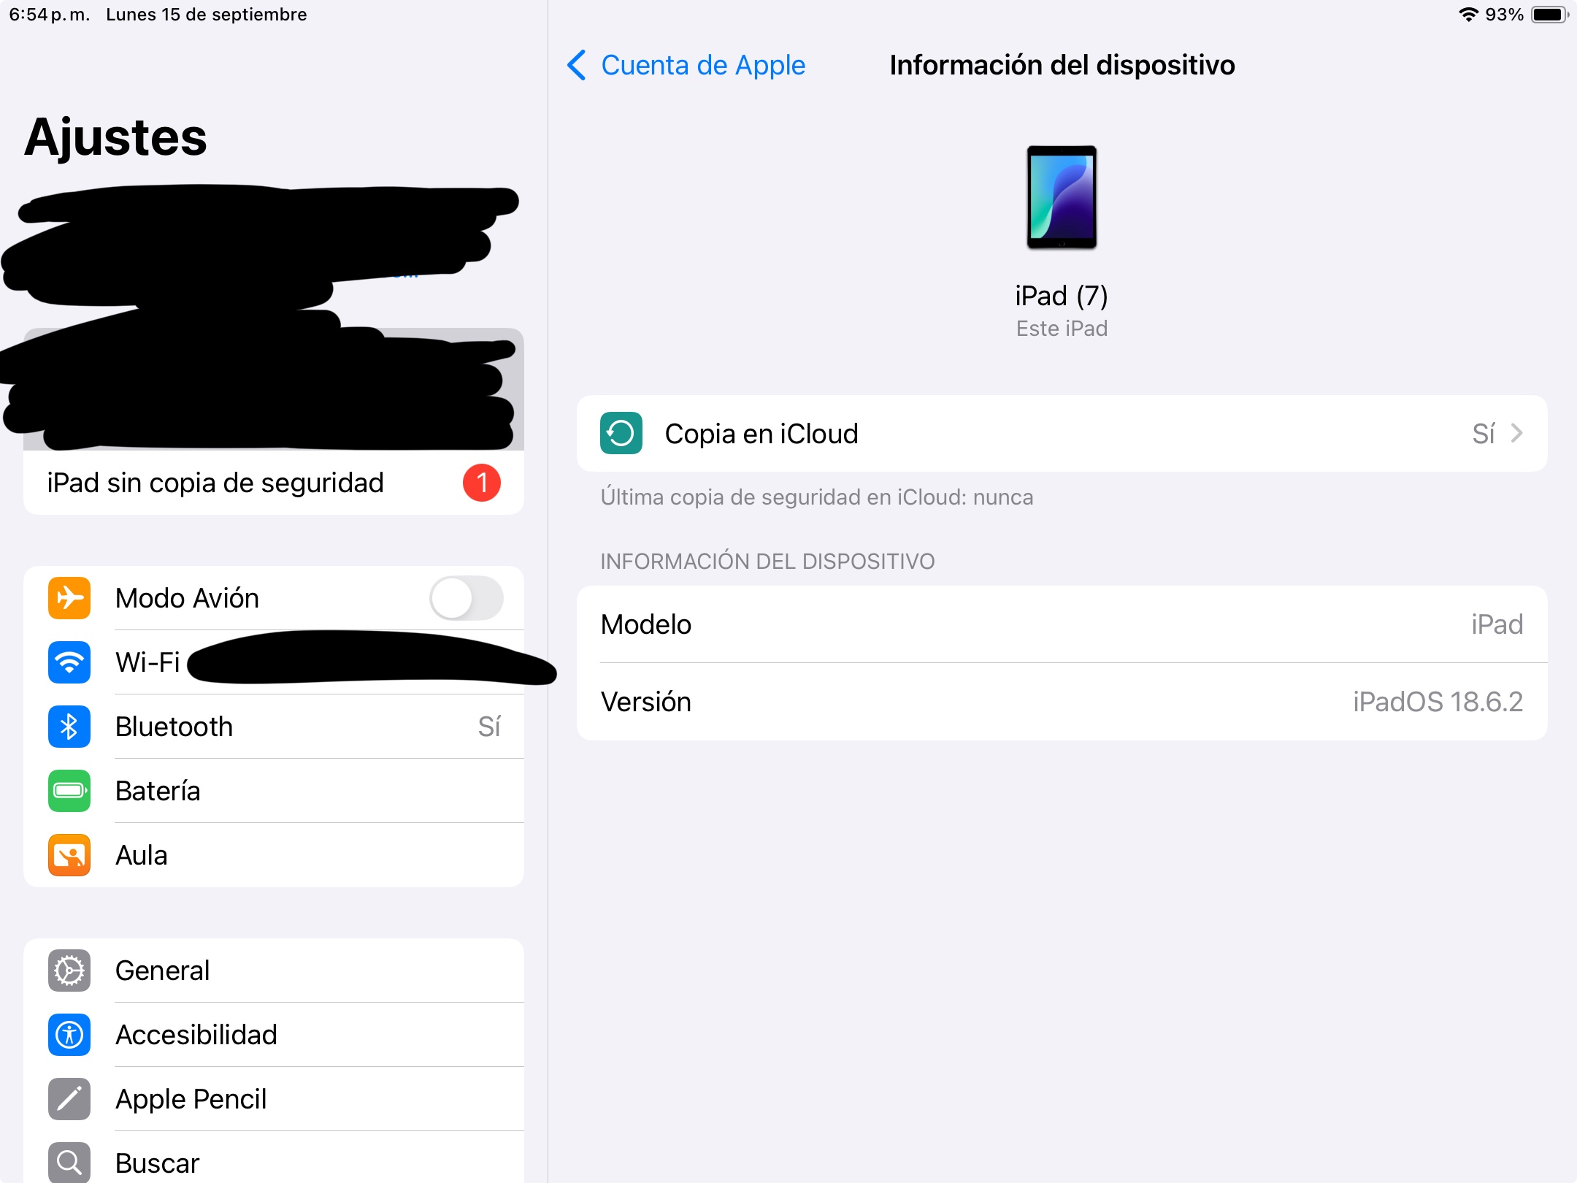Image resolution: width=1577 pixels, height=1183 pixels.
Task: Toggle the Modo Avión switch
Action: point(466,598)
